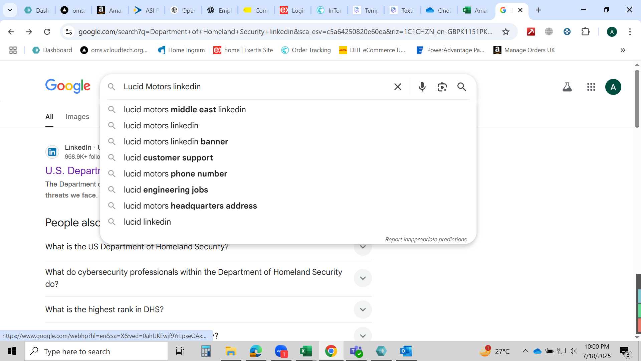641x361 pixels.
Task: Expand 'What is the US Department' question
Action: pos(363,247)
